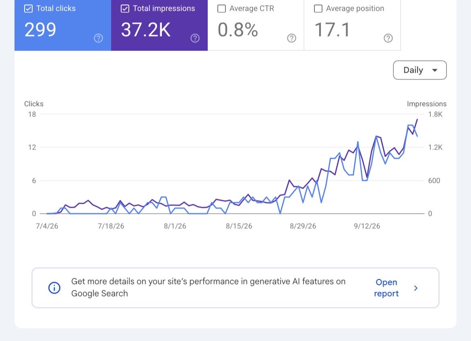Screen dimensions: 471x341
Task: Click the 7/4/26 date label
Action: click(x=47, y=226)
